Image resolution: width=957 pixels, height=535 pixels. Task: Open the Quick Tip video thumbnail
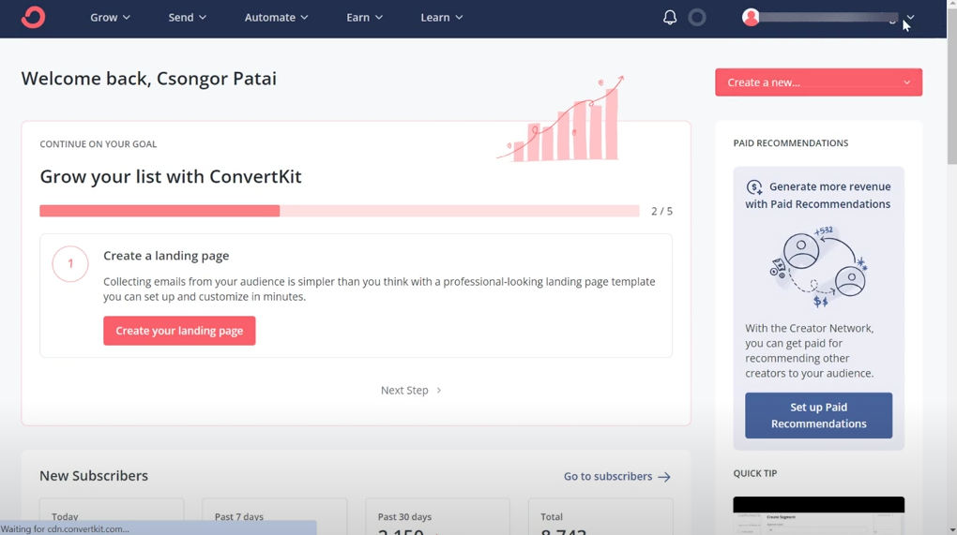click(x=818, y=515)
